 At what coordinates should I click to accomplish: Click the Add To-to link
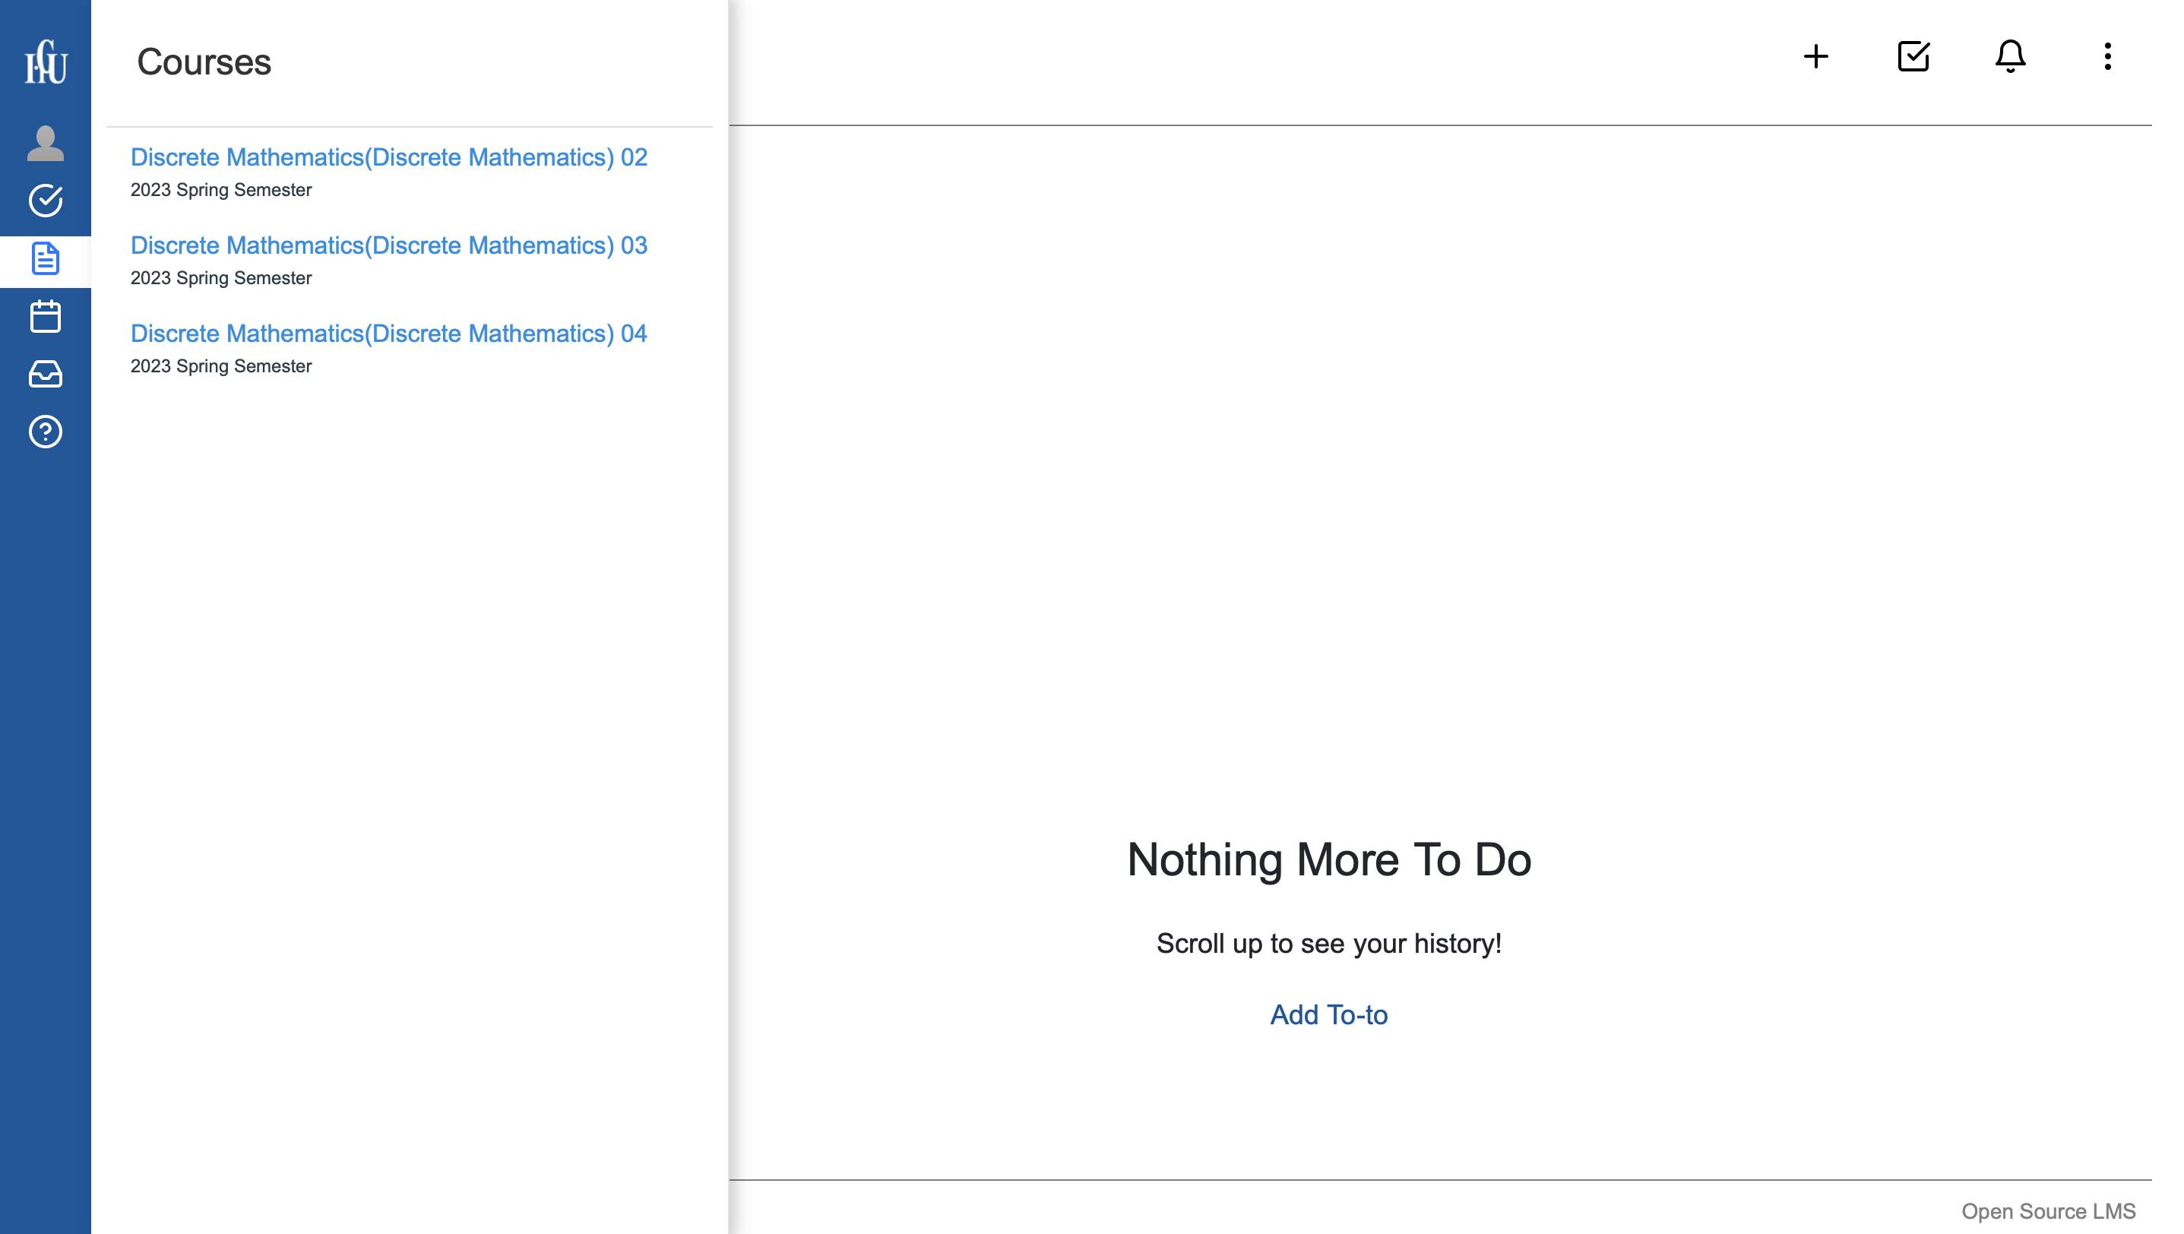point(1328,1014)
